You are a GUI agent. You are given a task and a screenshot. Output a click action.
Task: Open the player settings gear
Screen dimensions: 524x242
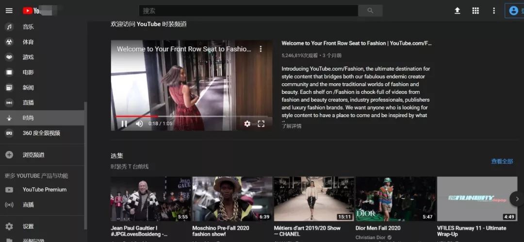(x=247, y=124)
